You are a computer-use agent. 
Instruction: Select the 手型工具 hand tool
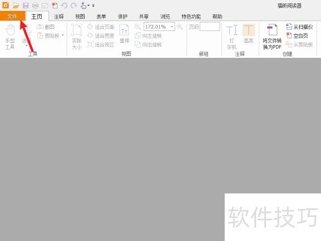pos(10,37)
